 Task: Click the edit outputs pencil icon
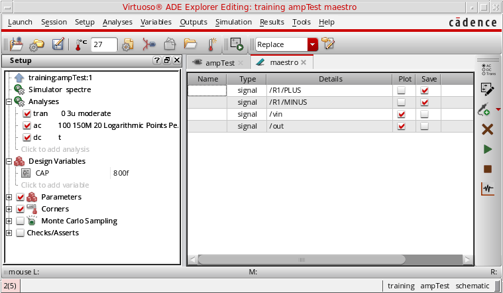click(x=487, y=88)
